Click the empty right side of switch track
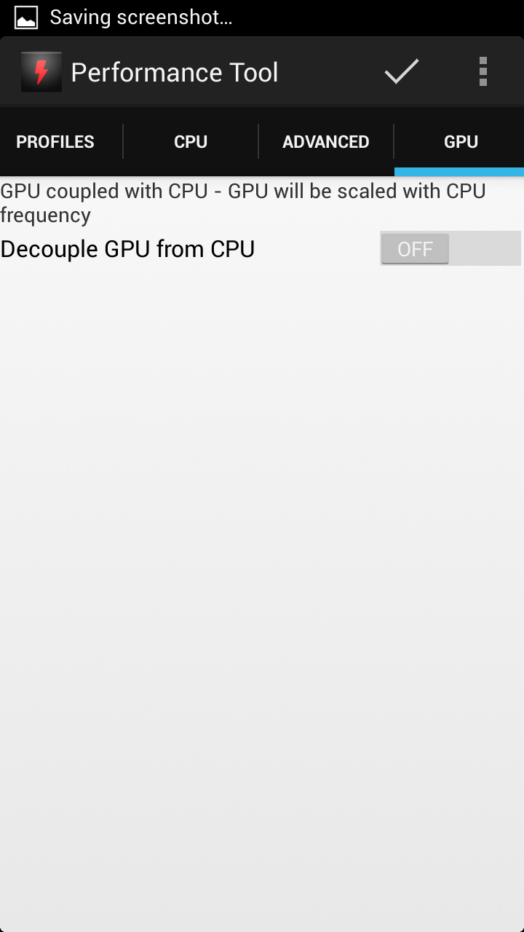524x932 pixels. pyautogui.click(x=485, y=249)
